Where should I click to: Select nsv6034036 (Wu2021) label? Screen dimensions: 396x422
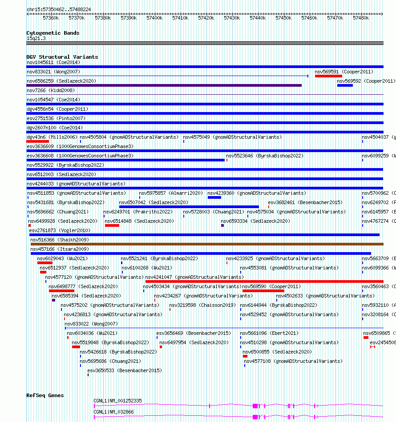pyautogui.click(x=93, y=333)
